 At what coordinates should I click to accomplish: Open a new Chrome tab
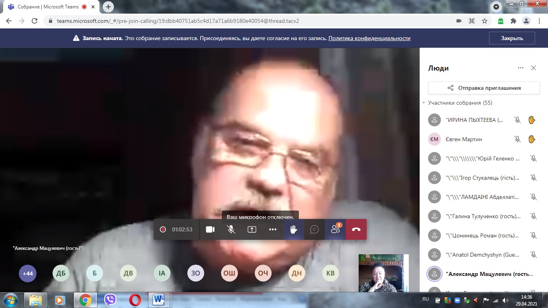click(108, 7)
